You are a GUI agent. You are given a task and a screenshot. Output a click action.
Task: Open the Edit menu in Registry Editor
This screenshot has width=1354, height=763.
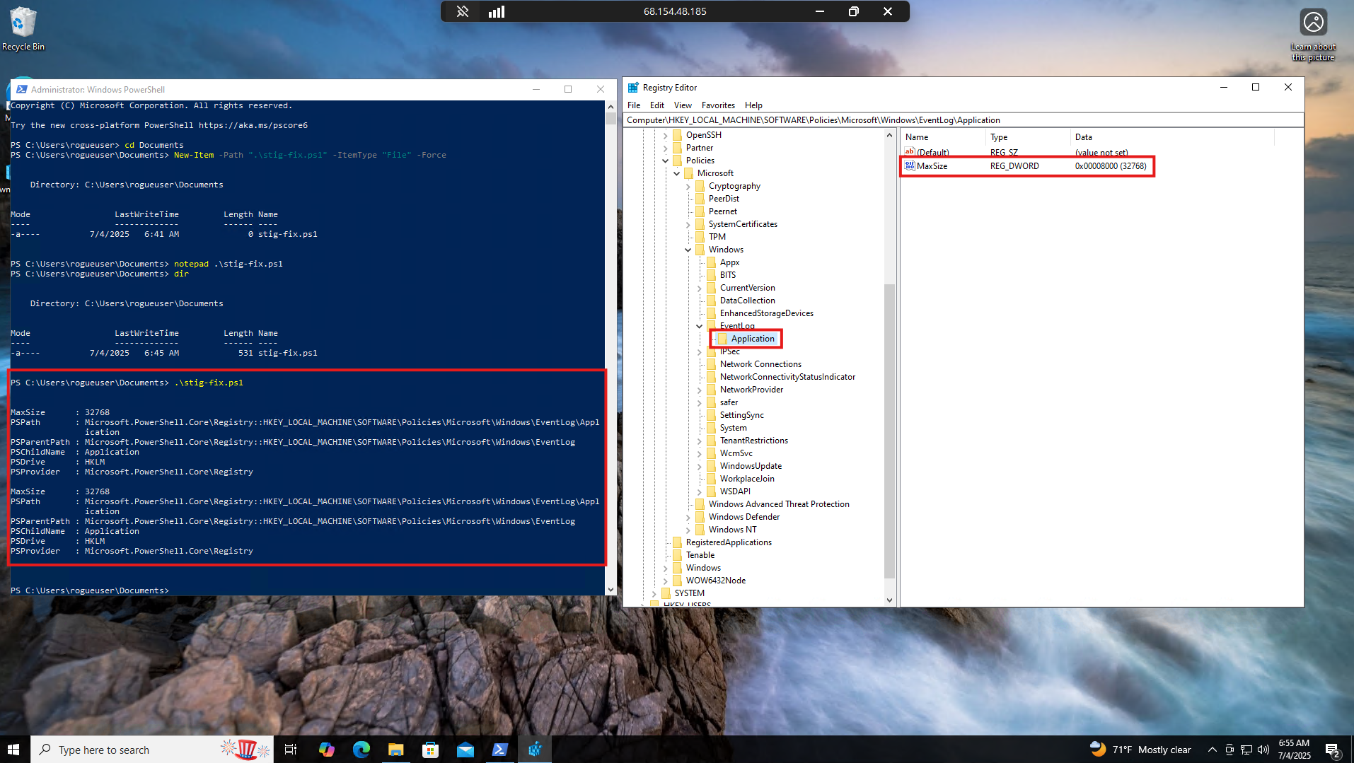656,105
